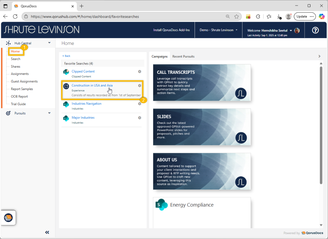The image size is (328, 239).
Task: Open browser extensions puzzle icon
Action: [x=258, y=17]
